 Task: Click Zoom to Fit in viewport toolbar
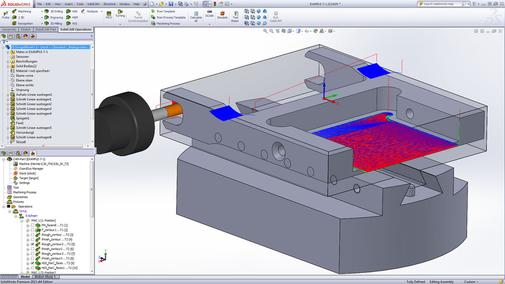[x=265, y=31]
